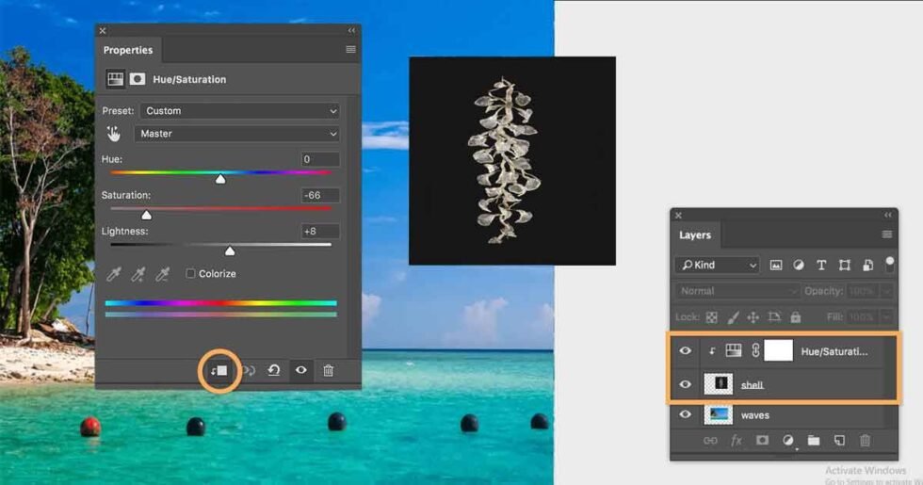The height and width of the screenshot is (485, 923).
Task: Click the Lightness slider handle
Action: coord(230,251)
